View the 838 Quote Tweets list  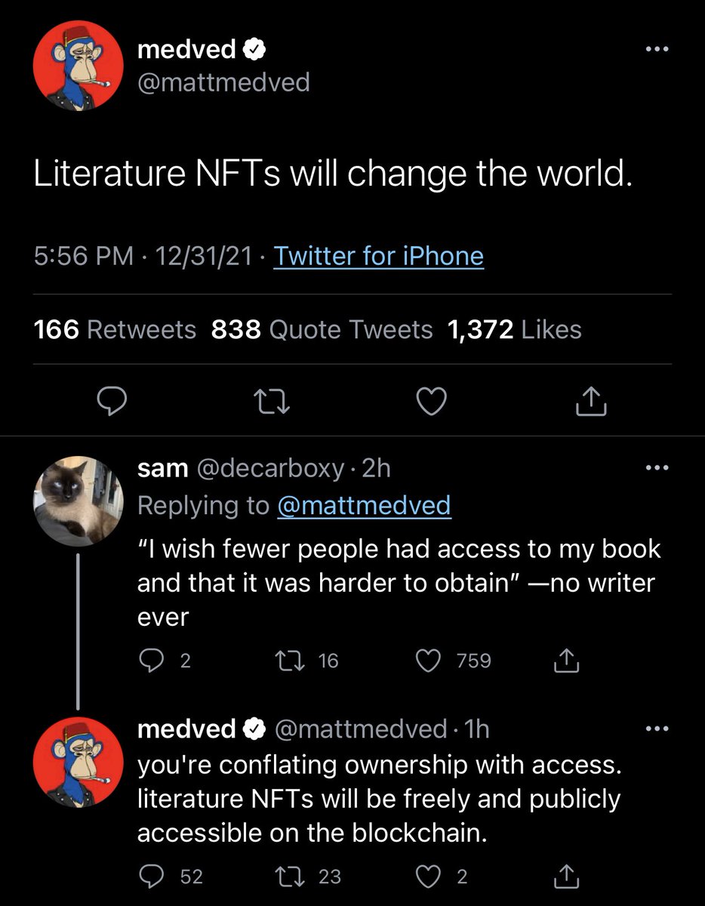coord(322,330)
